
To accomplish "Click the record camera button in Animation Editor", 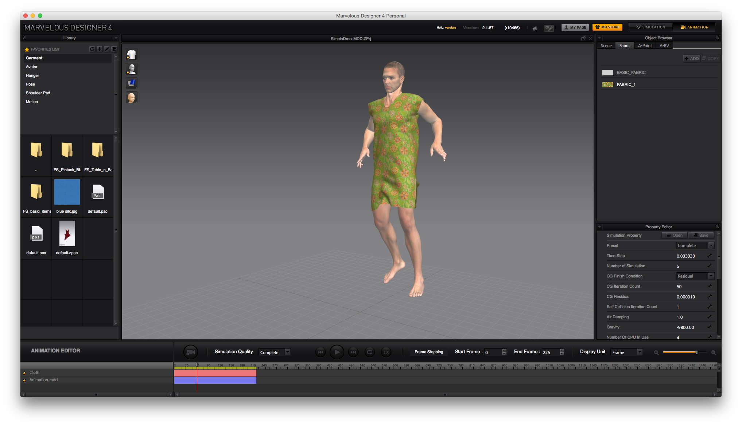I will (x=190, y=352).
